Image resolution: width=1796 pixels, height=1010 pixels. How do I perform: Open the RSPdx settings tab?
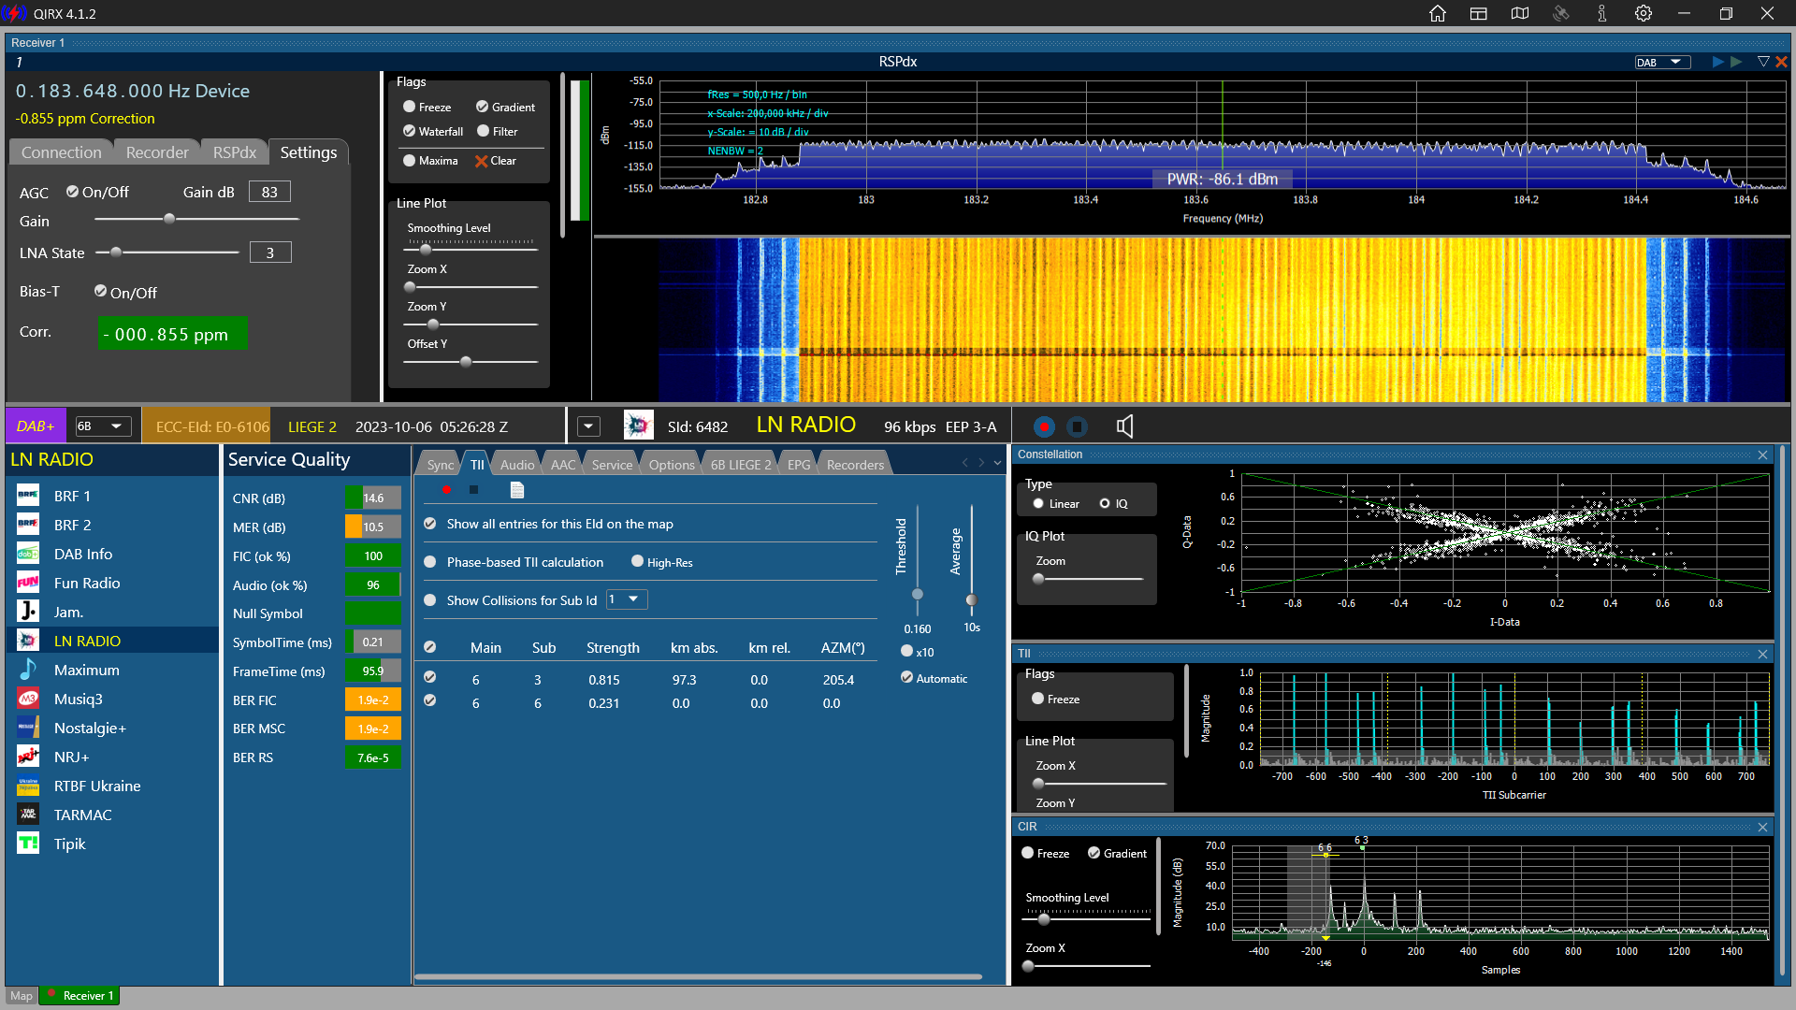(x=234, y=152)
